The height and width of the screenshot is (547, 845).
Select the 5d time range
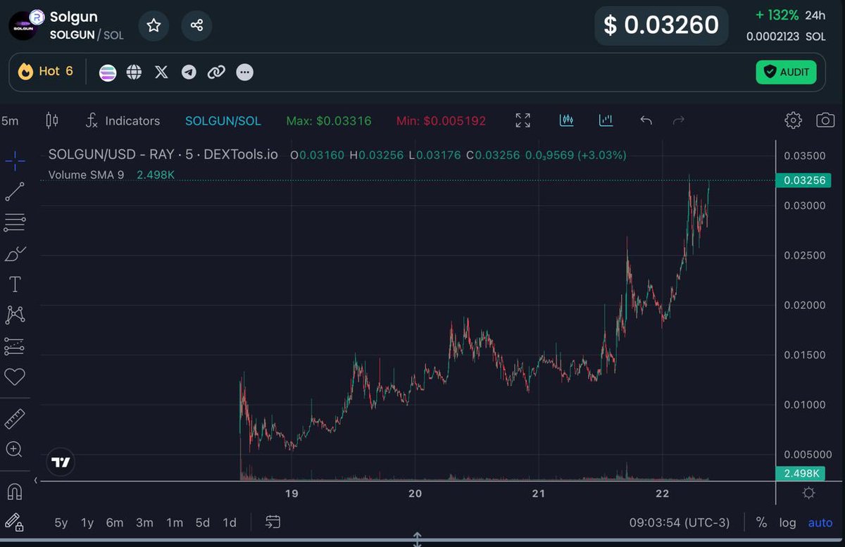pos(203,523)
